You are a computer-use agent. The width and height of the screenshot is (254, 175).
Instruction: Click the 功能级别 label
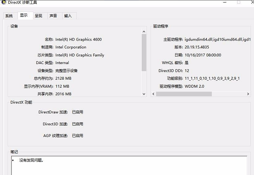[x=175, y=78]
